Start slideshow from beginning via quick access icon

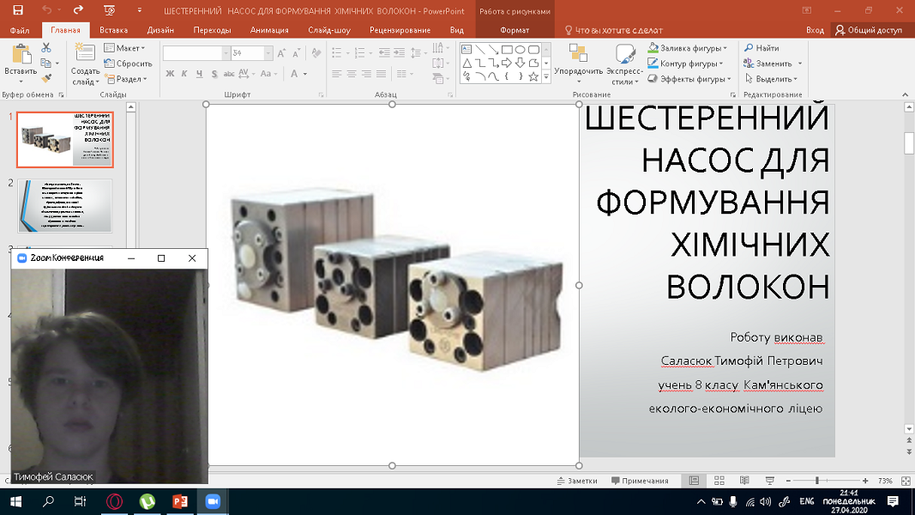click(x=109, y=10)
